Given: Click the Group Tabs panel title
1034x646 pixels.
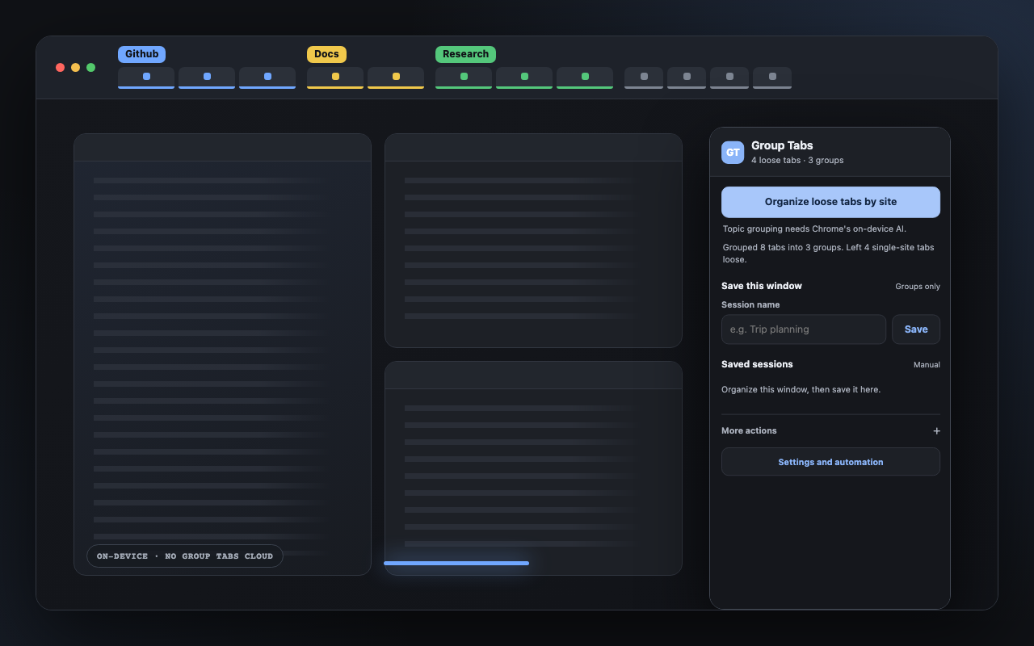Looking at the screenshot, I should pos(782,145).
